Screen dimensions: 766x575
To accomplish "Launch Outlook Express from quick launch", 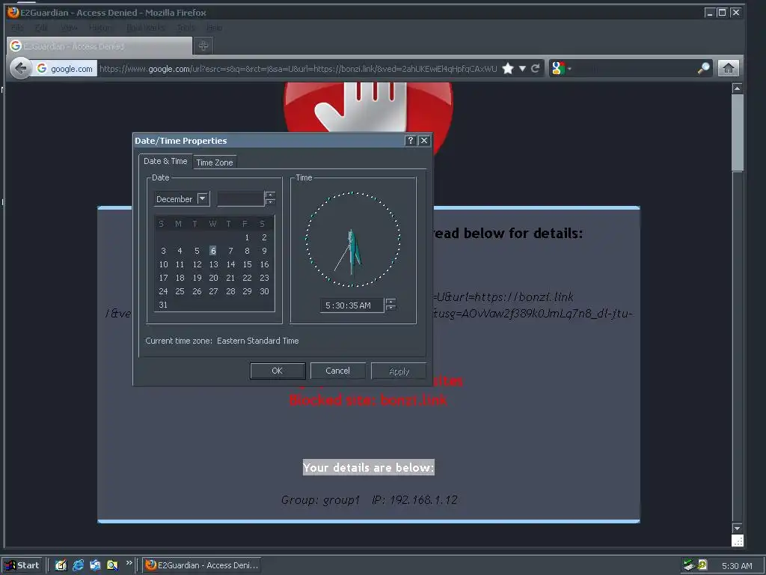I will 95,565.
